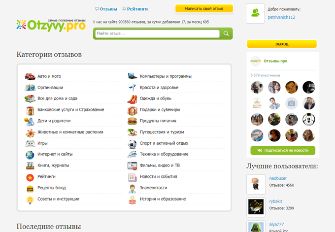Click the iron icon for Техника и оборудование

coord(132,154)
